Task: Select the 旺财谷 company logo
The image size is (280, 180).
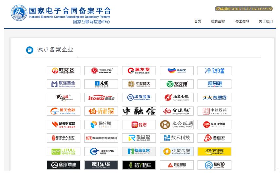Action: (x=64, y=70)
